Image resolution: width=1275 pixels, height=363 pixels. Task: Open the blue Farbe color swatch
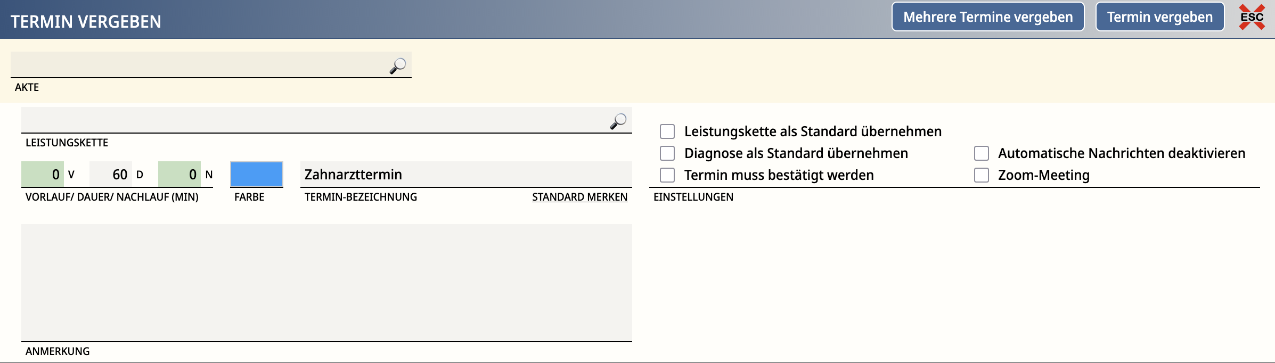point(256,174)
